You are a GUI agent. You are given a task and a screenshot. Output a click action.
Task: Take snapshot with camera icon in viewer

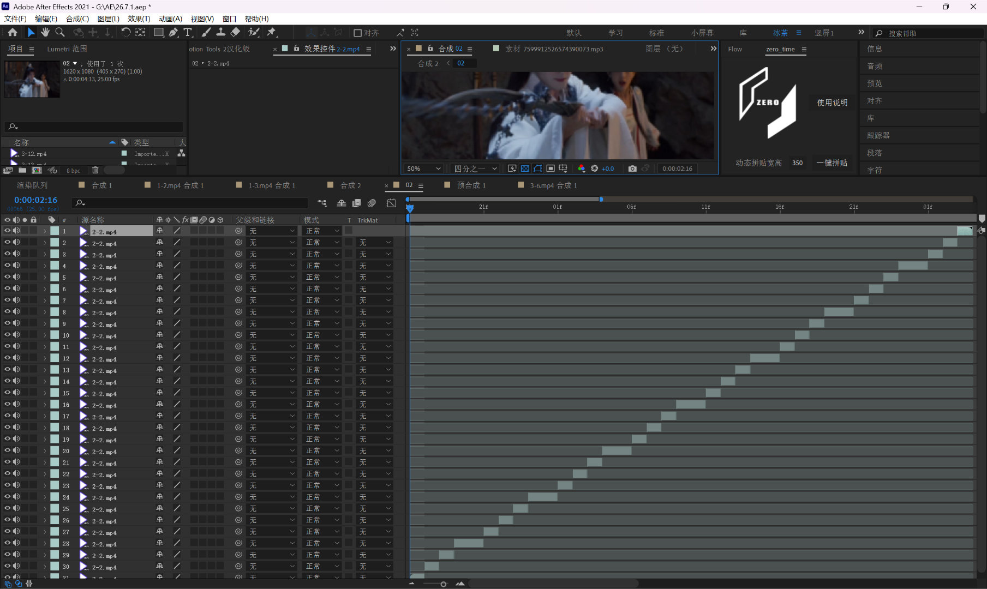[632, 169]
